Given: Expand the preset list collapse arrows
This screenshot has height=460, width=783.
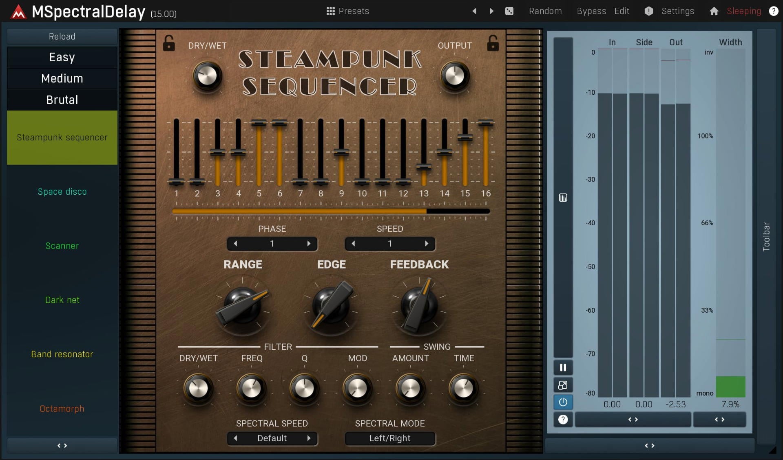Looking at the screenshot, I should pyautogui.click(x=62, y=445).
